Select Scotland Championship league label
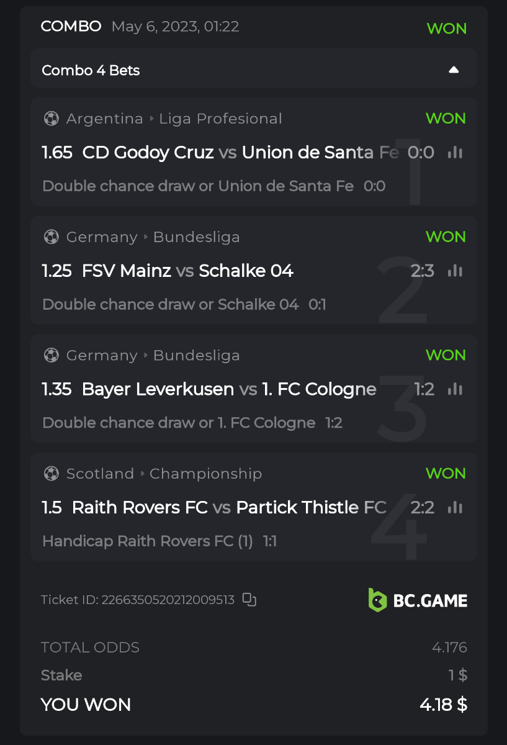Image resolution: width=507 pixels, height=745 pixels. coord(164,474)
